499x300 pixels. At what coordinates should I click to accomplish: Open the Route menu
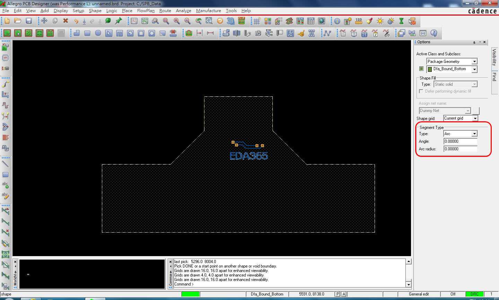click(x=165, y=11)
